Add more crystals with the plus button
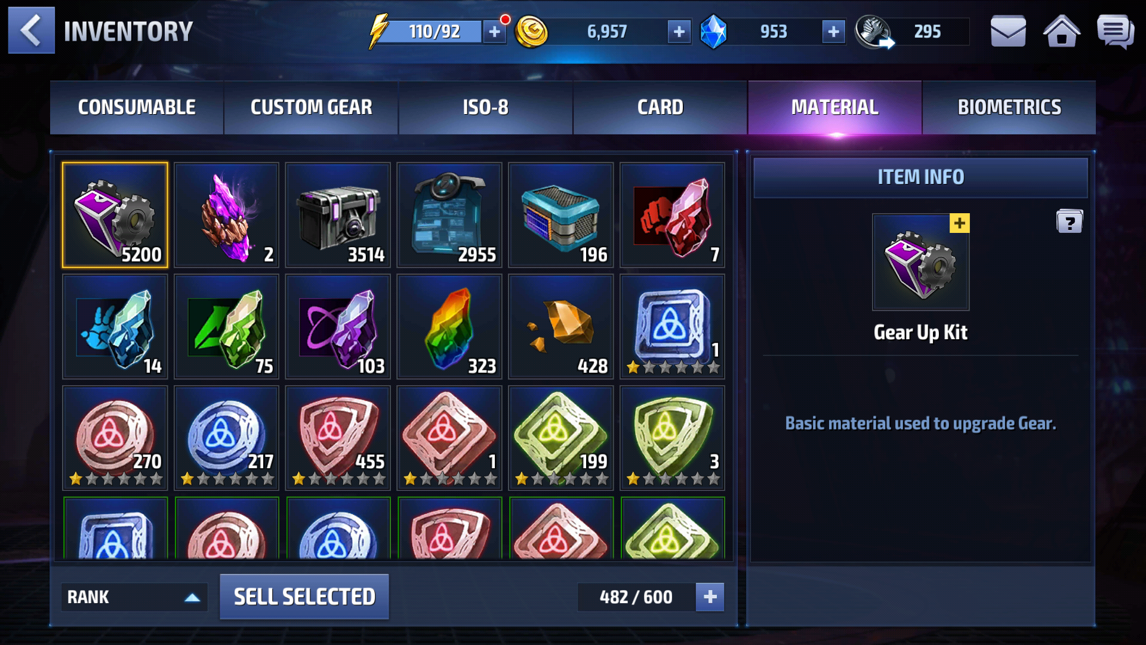Screen dimensions: 1146x645 833,32
